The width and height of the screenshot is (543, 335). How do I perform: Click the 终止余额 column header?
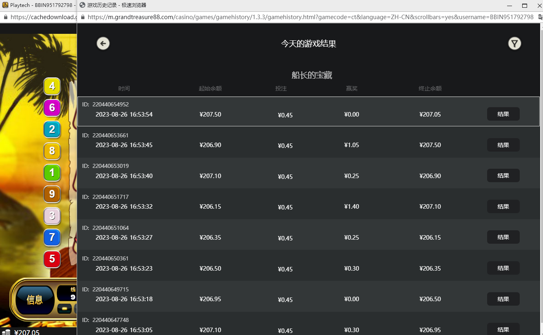(x=430, y=88)
